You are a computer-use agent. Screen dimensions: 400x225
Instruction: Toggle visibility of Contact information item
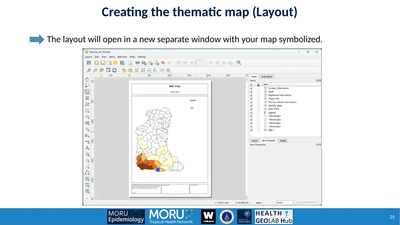pos(251,88)
